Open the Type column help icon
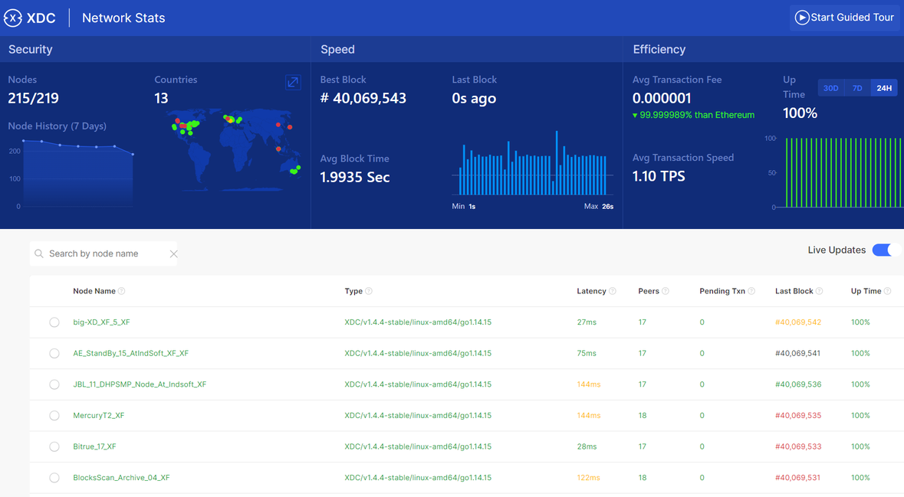Image resolution: width=904 pixels, height=497 pixels. (368, 291)
